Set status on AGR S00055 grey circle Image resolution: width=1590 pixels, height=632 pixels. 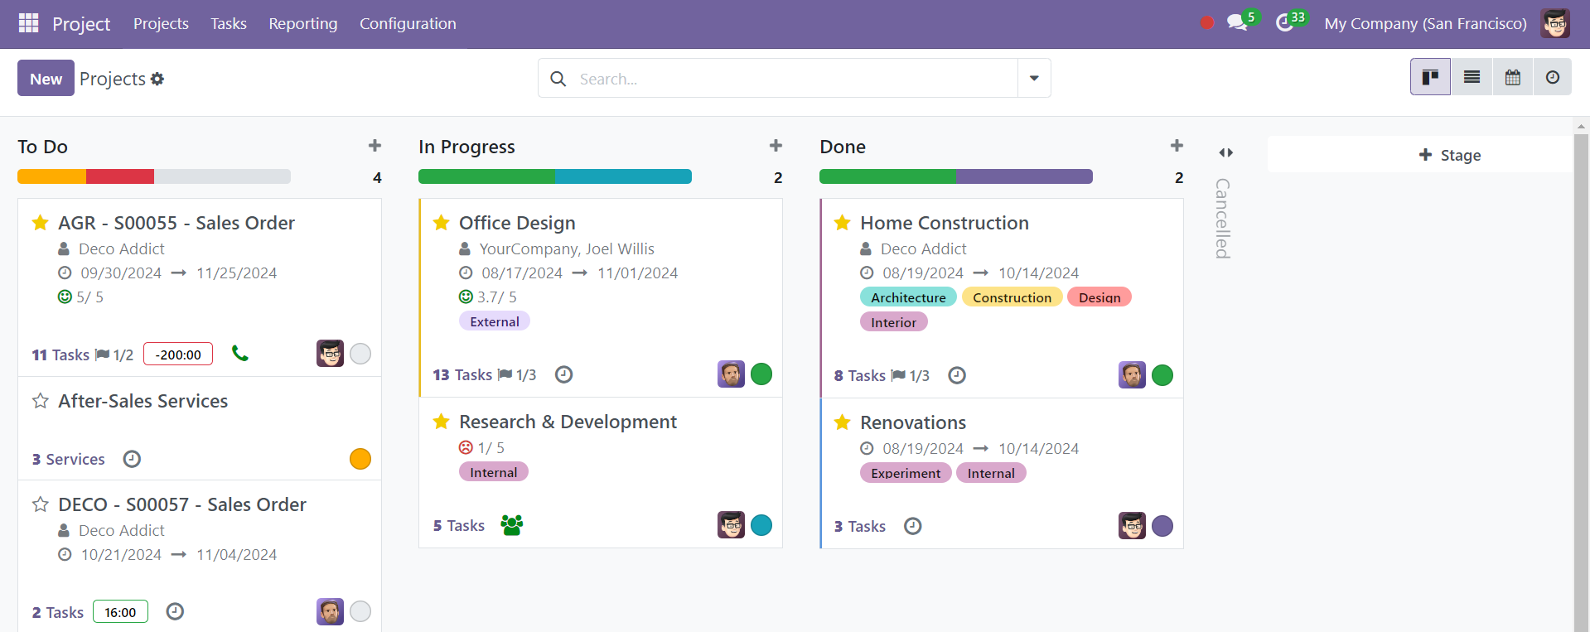coord(360,354)
